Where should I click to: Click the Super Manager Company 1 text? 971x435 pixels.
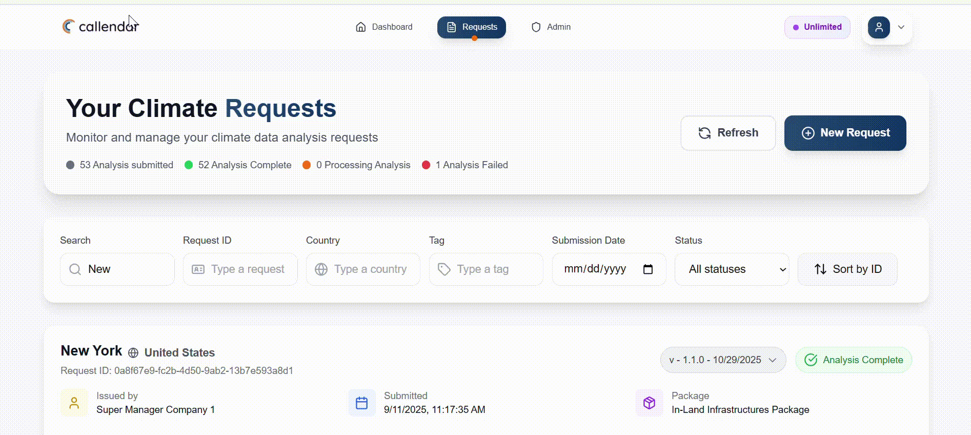155,410
